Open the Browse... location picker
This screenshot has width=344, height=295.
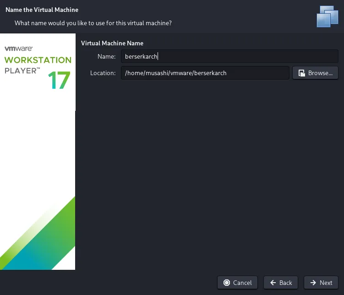click(x=315, y=73)
